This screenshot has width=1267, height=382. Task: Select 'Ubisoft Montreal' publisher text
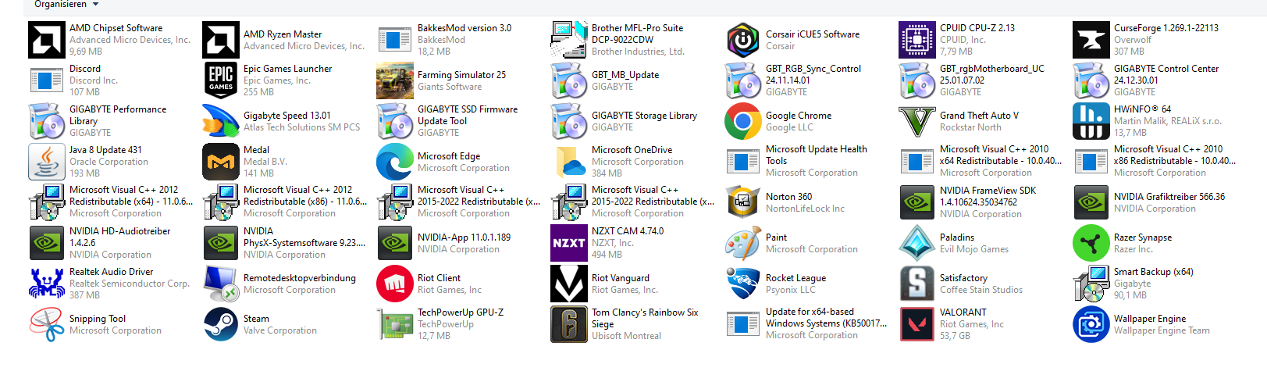pyautogui.click(x=626, y=336)
